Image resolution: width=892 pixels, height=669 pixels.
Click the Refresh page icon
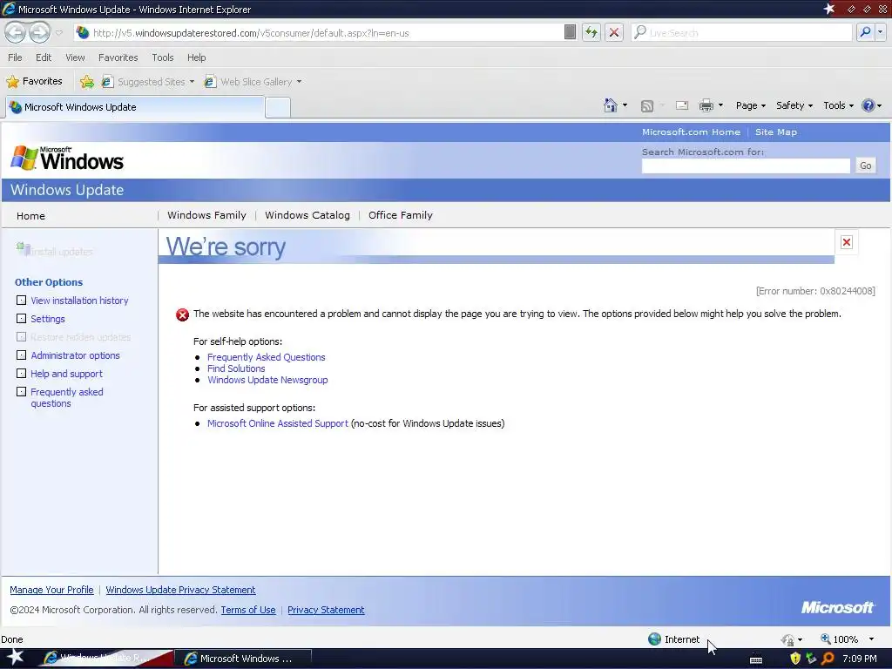(x=591, y=32)
